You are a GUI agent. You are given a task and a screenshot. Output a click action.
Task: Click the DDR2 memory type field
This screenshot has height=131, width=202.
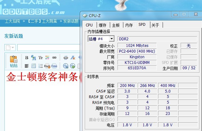click(157, 39)
